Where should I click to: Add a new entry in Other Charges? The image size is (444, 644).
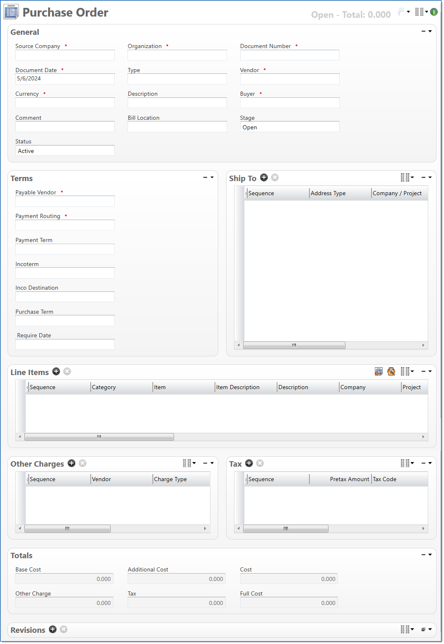[x=71, y=463]
